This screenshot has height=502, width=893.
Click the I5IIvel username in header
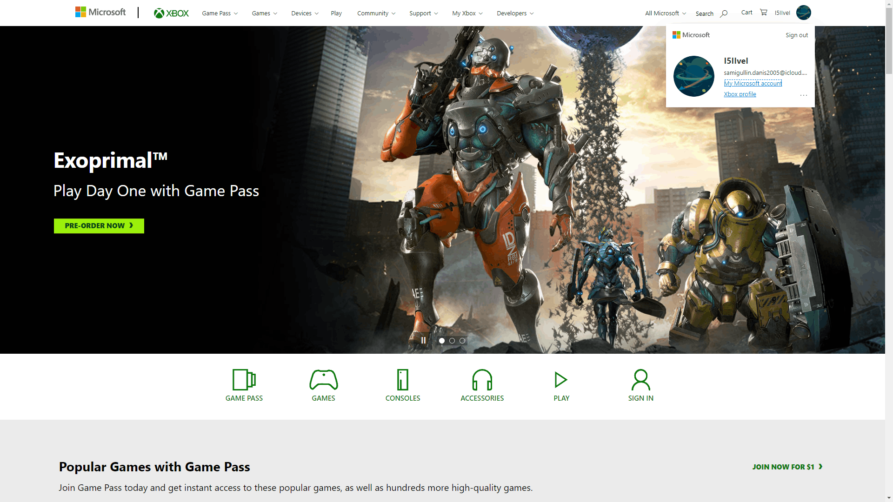tap(782, 13)
